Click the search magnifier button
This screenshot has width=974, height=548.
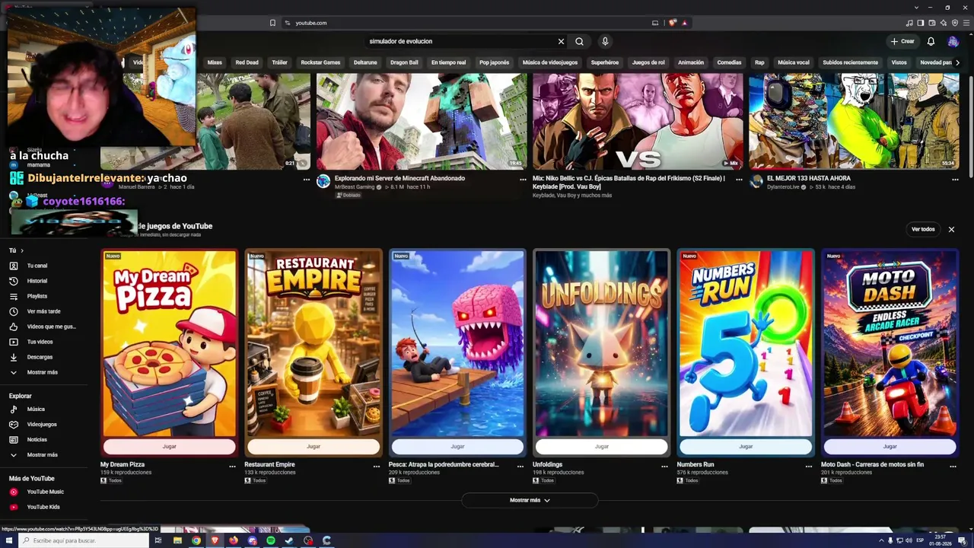[x=579, y=41]
